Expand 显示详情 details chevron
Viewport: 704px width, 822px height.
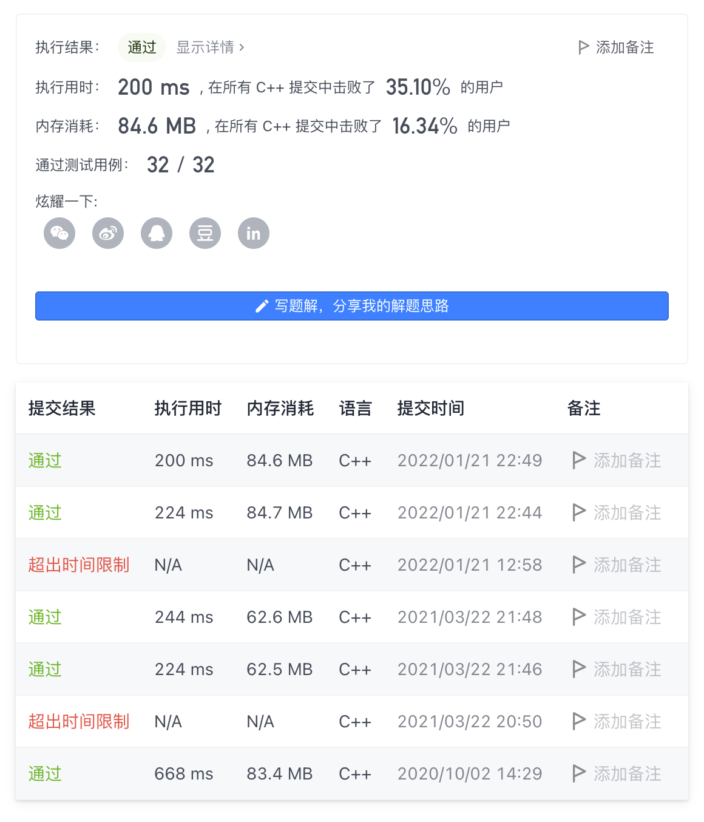(x=242, y=47)
